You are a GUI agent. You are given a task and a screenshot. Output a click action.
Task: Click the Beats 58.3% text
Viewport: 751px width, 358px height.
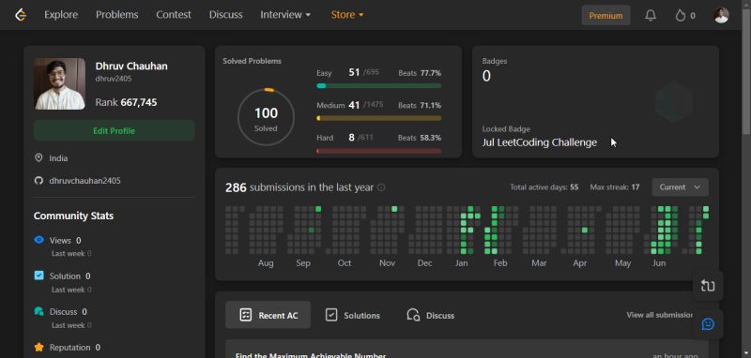coord(420,138)
